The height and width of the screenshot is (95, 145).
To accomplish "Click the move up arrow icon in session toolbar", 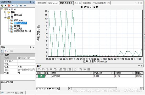I will pyautogui.click(x=21, y=6).
